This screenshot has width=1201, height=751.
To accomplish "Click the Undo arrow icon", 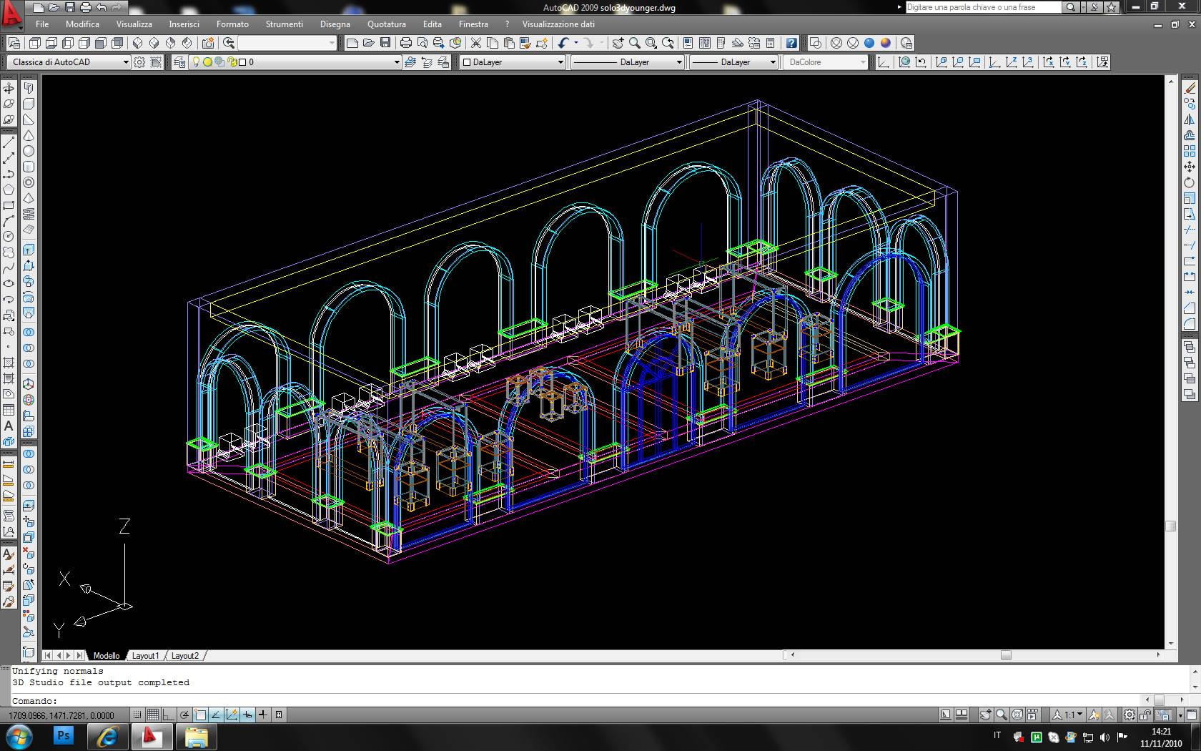I will point(563,43).
